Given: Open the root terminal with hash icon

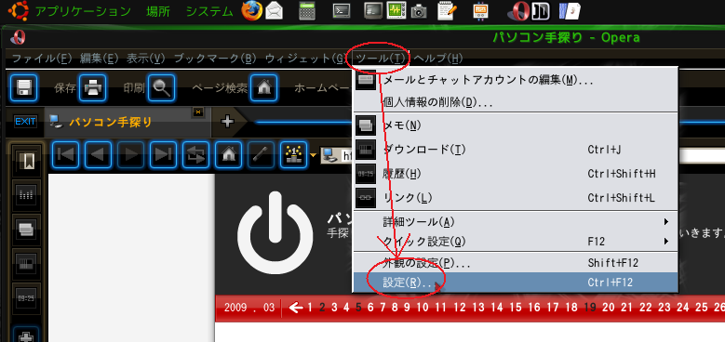Looking at the screenshot, I should click(x=373, y=10).
